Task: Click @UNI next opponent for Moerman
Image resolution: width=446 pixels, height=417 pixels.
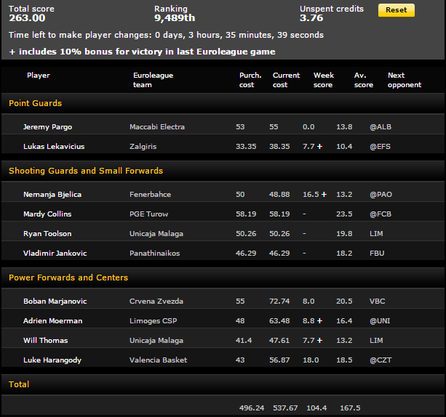Action: pos(380,321)
